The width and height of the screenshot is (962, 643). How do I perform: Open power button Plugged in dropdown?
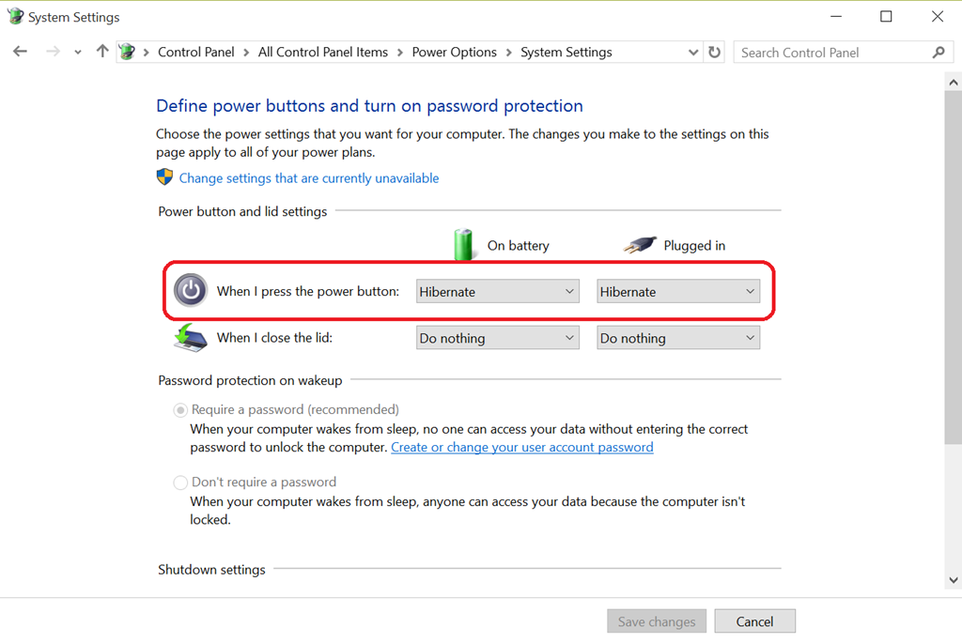coord(677,292)
